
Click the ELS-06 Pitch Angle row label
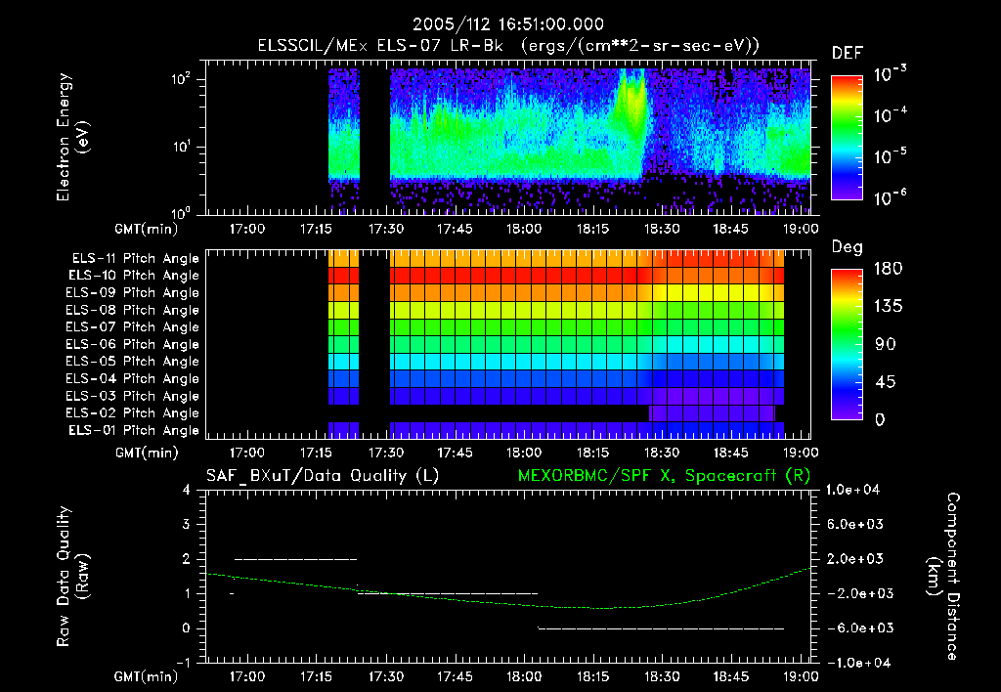tap(133, 344)
